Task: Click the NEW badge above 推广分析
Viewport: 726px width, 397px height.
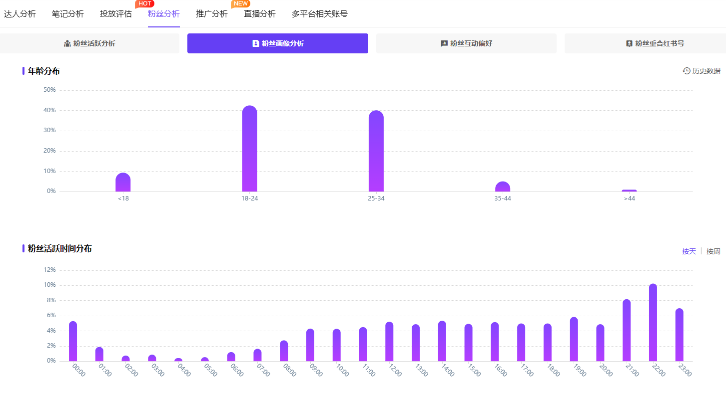Action: [x=240, y=4]
